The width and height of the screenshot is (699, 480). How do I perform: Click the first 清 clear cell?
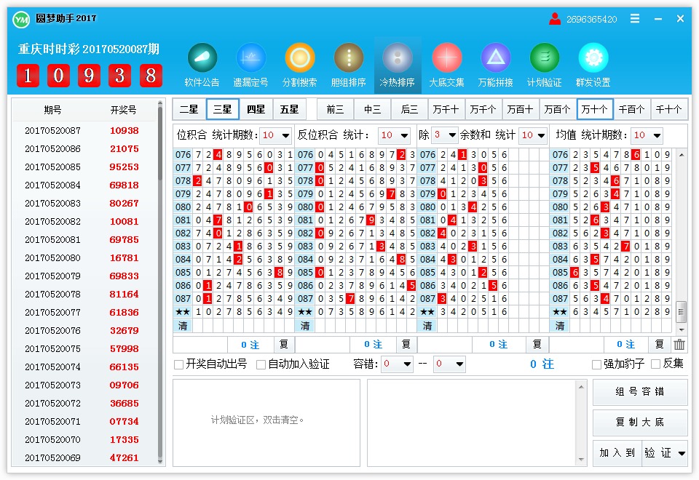(x=183, y=326)
